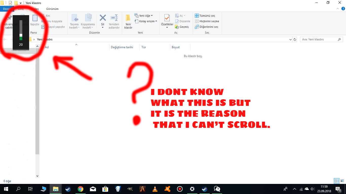Click the quick access toolbar properties checkmark icon
Viewport: 346px width, 194px height.
click(10, 3)
